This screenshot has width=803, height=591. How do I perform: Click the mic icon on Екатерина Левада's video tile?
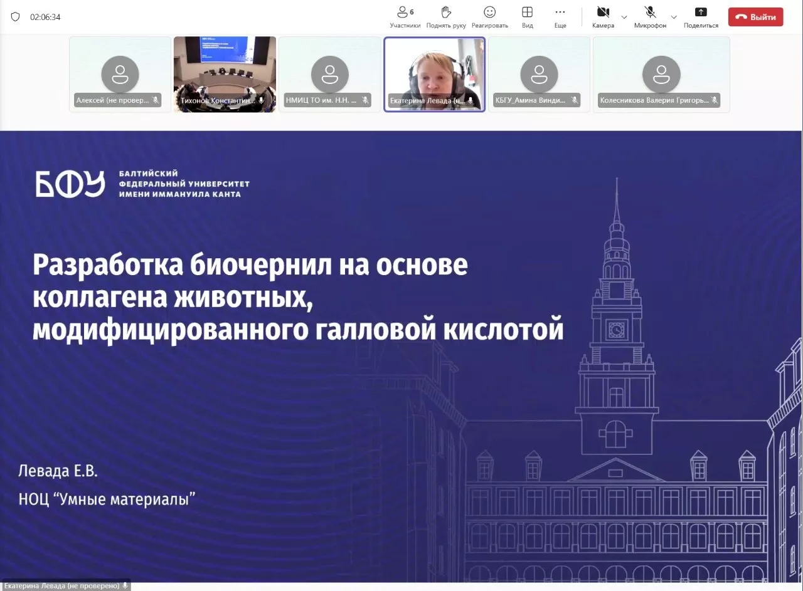[470, 100]
